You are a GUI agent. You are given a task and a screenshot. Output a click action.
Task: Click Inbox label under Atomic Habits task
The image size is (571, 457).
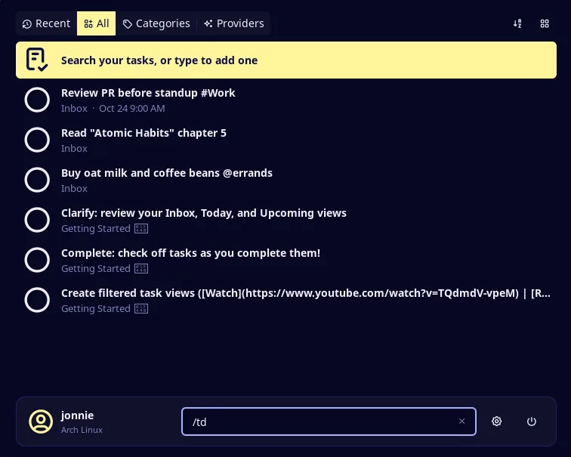pos(74,149)
